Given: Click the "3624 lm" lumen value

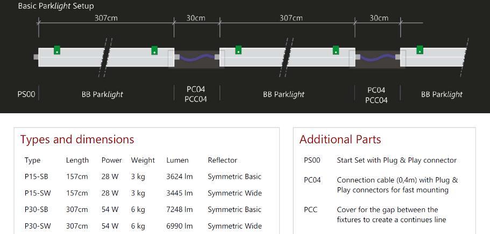Looking at the screenshot, I should (179, 177).
